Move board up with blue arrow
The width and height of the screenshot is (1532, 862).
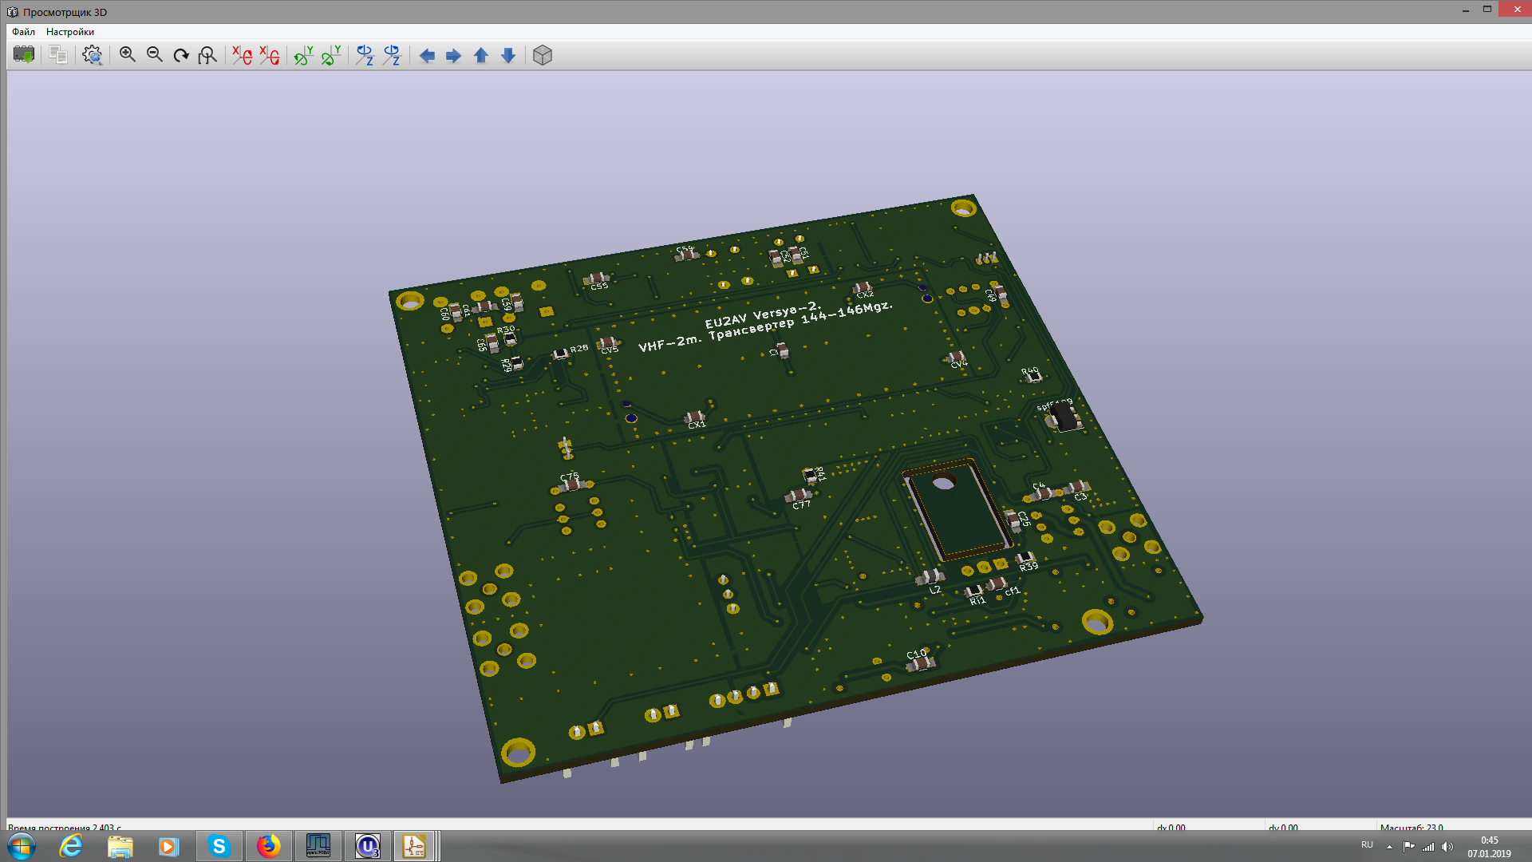tap(481, 55)
